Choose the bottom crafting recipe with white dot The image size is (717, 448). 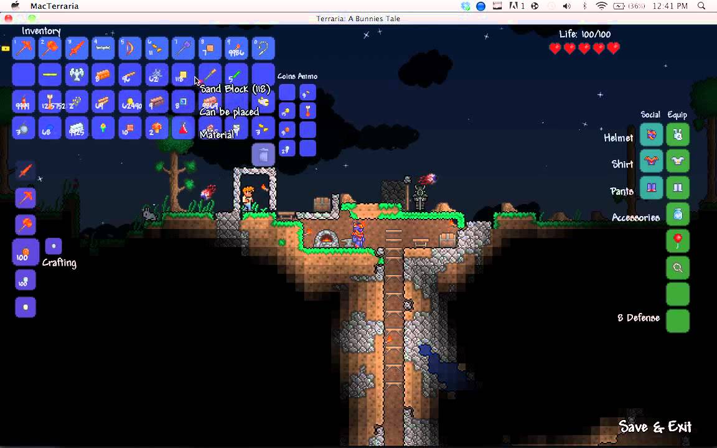[26, 307]
